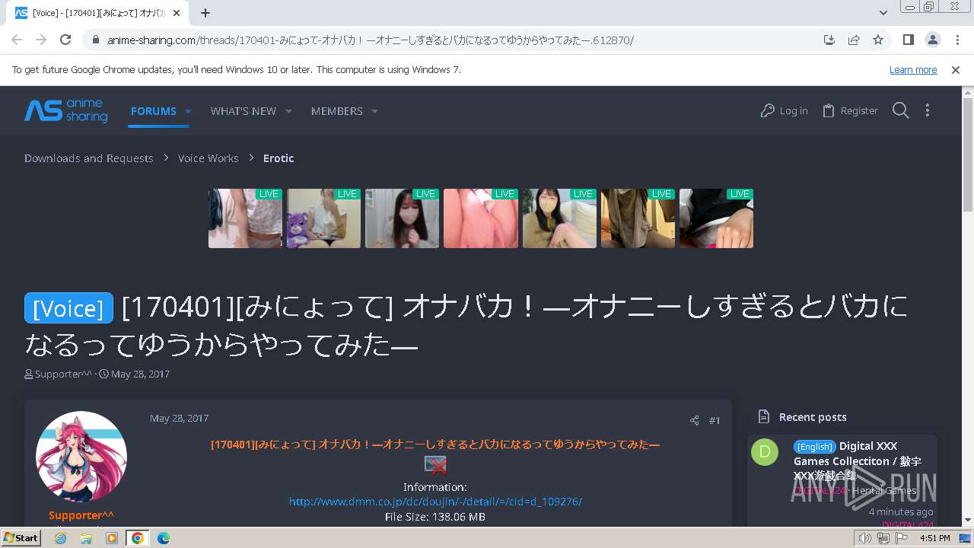The image size is (974, 548).
Task: Open Microsoft Edge from taskbar
Action: (x=163, y=538)
